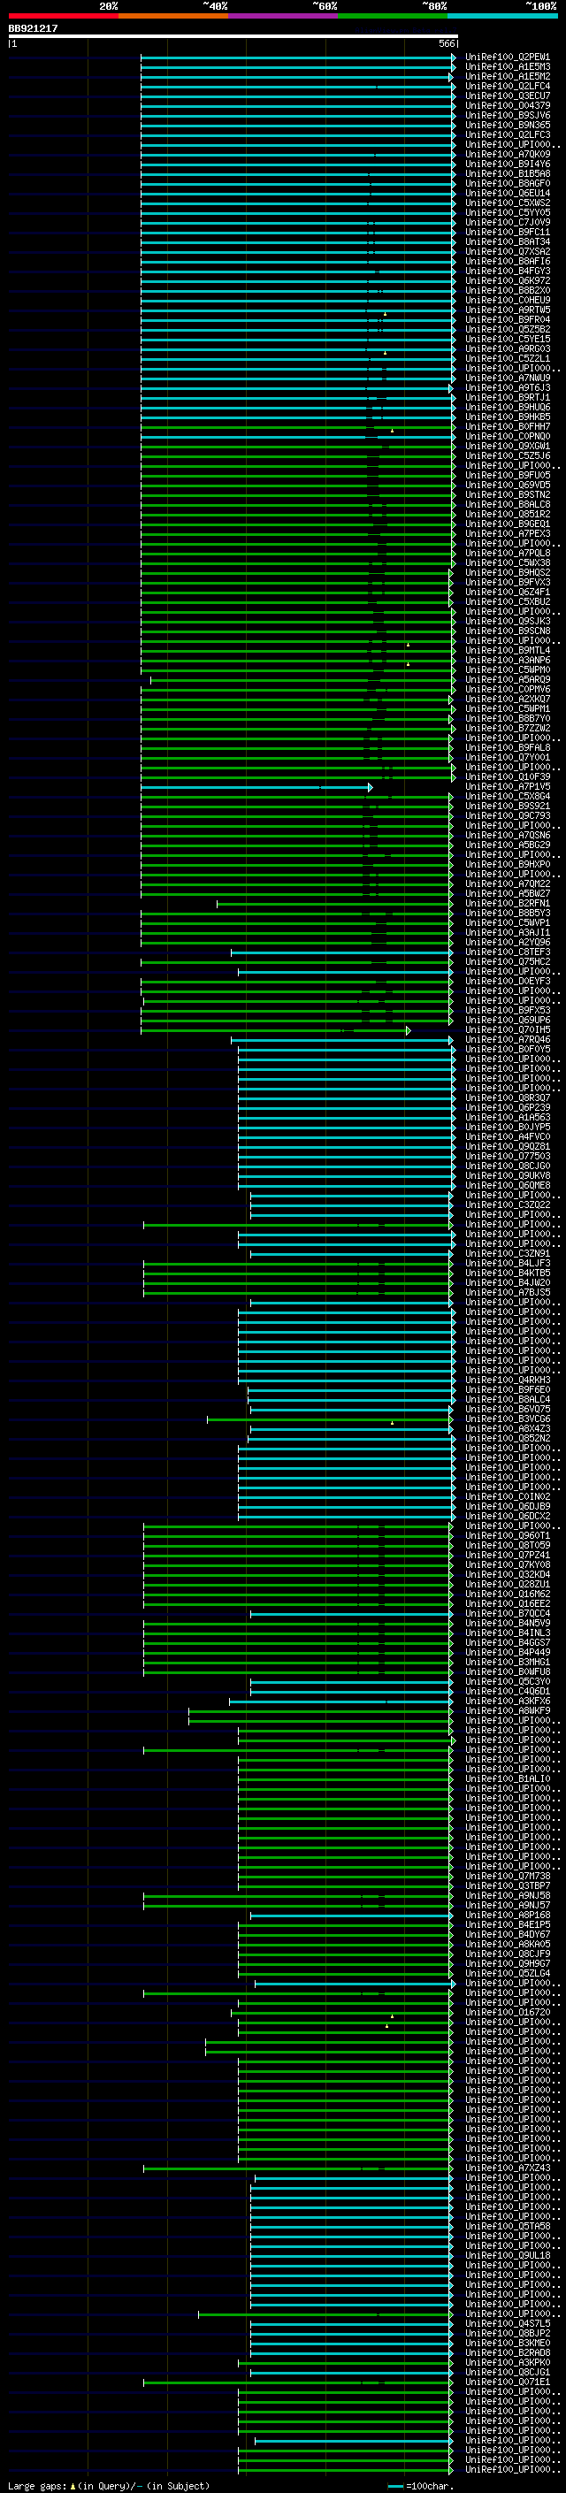This screenshot has height=2493, width=566.
Task: Click the =100char. scale legend
Action: point(420,2486)
